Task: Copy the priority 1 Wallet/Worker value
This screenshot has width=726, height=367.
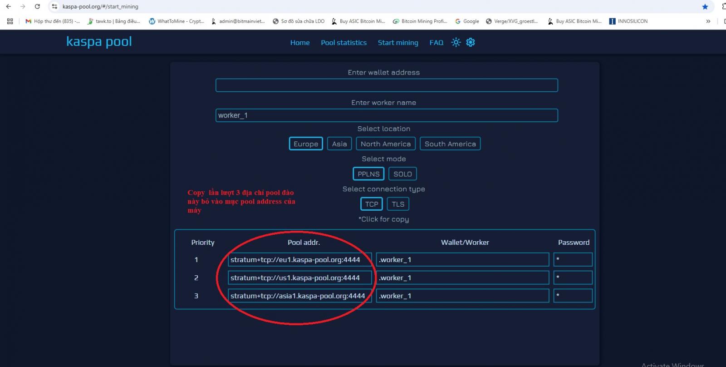Action: [462, 260]
